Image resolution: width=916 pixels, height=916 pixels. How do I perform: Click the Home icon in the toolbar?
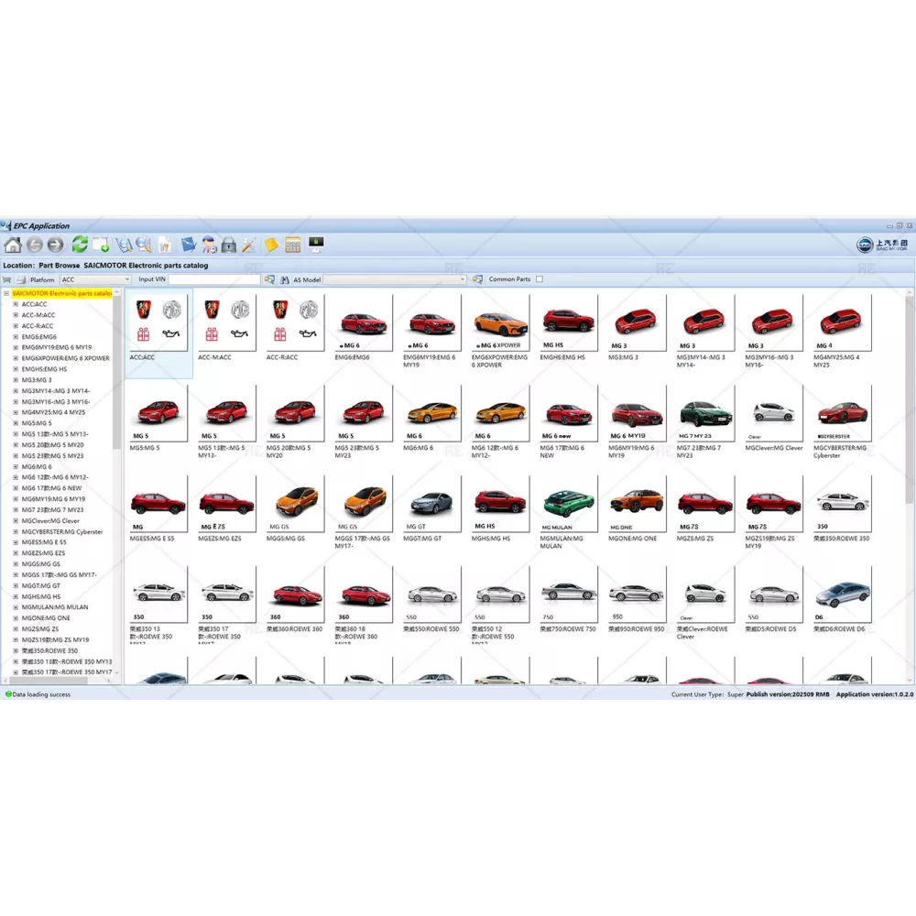[13, 245]
